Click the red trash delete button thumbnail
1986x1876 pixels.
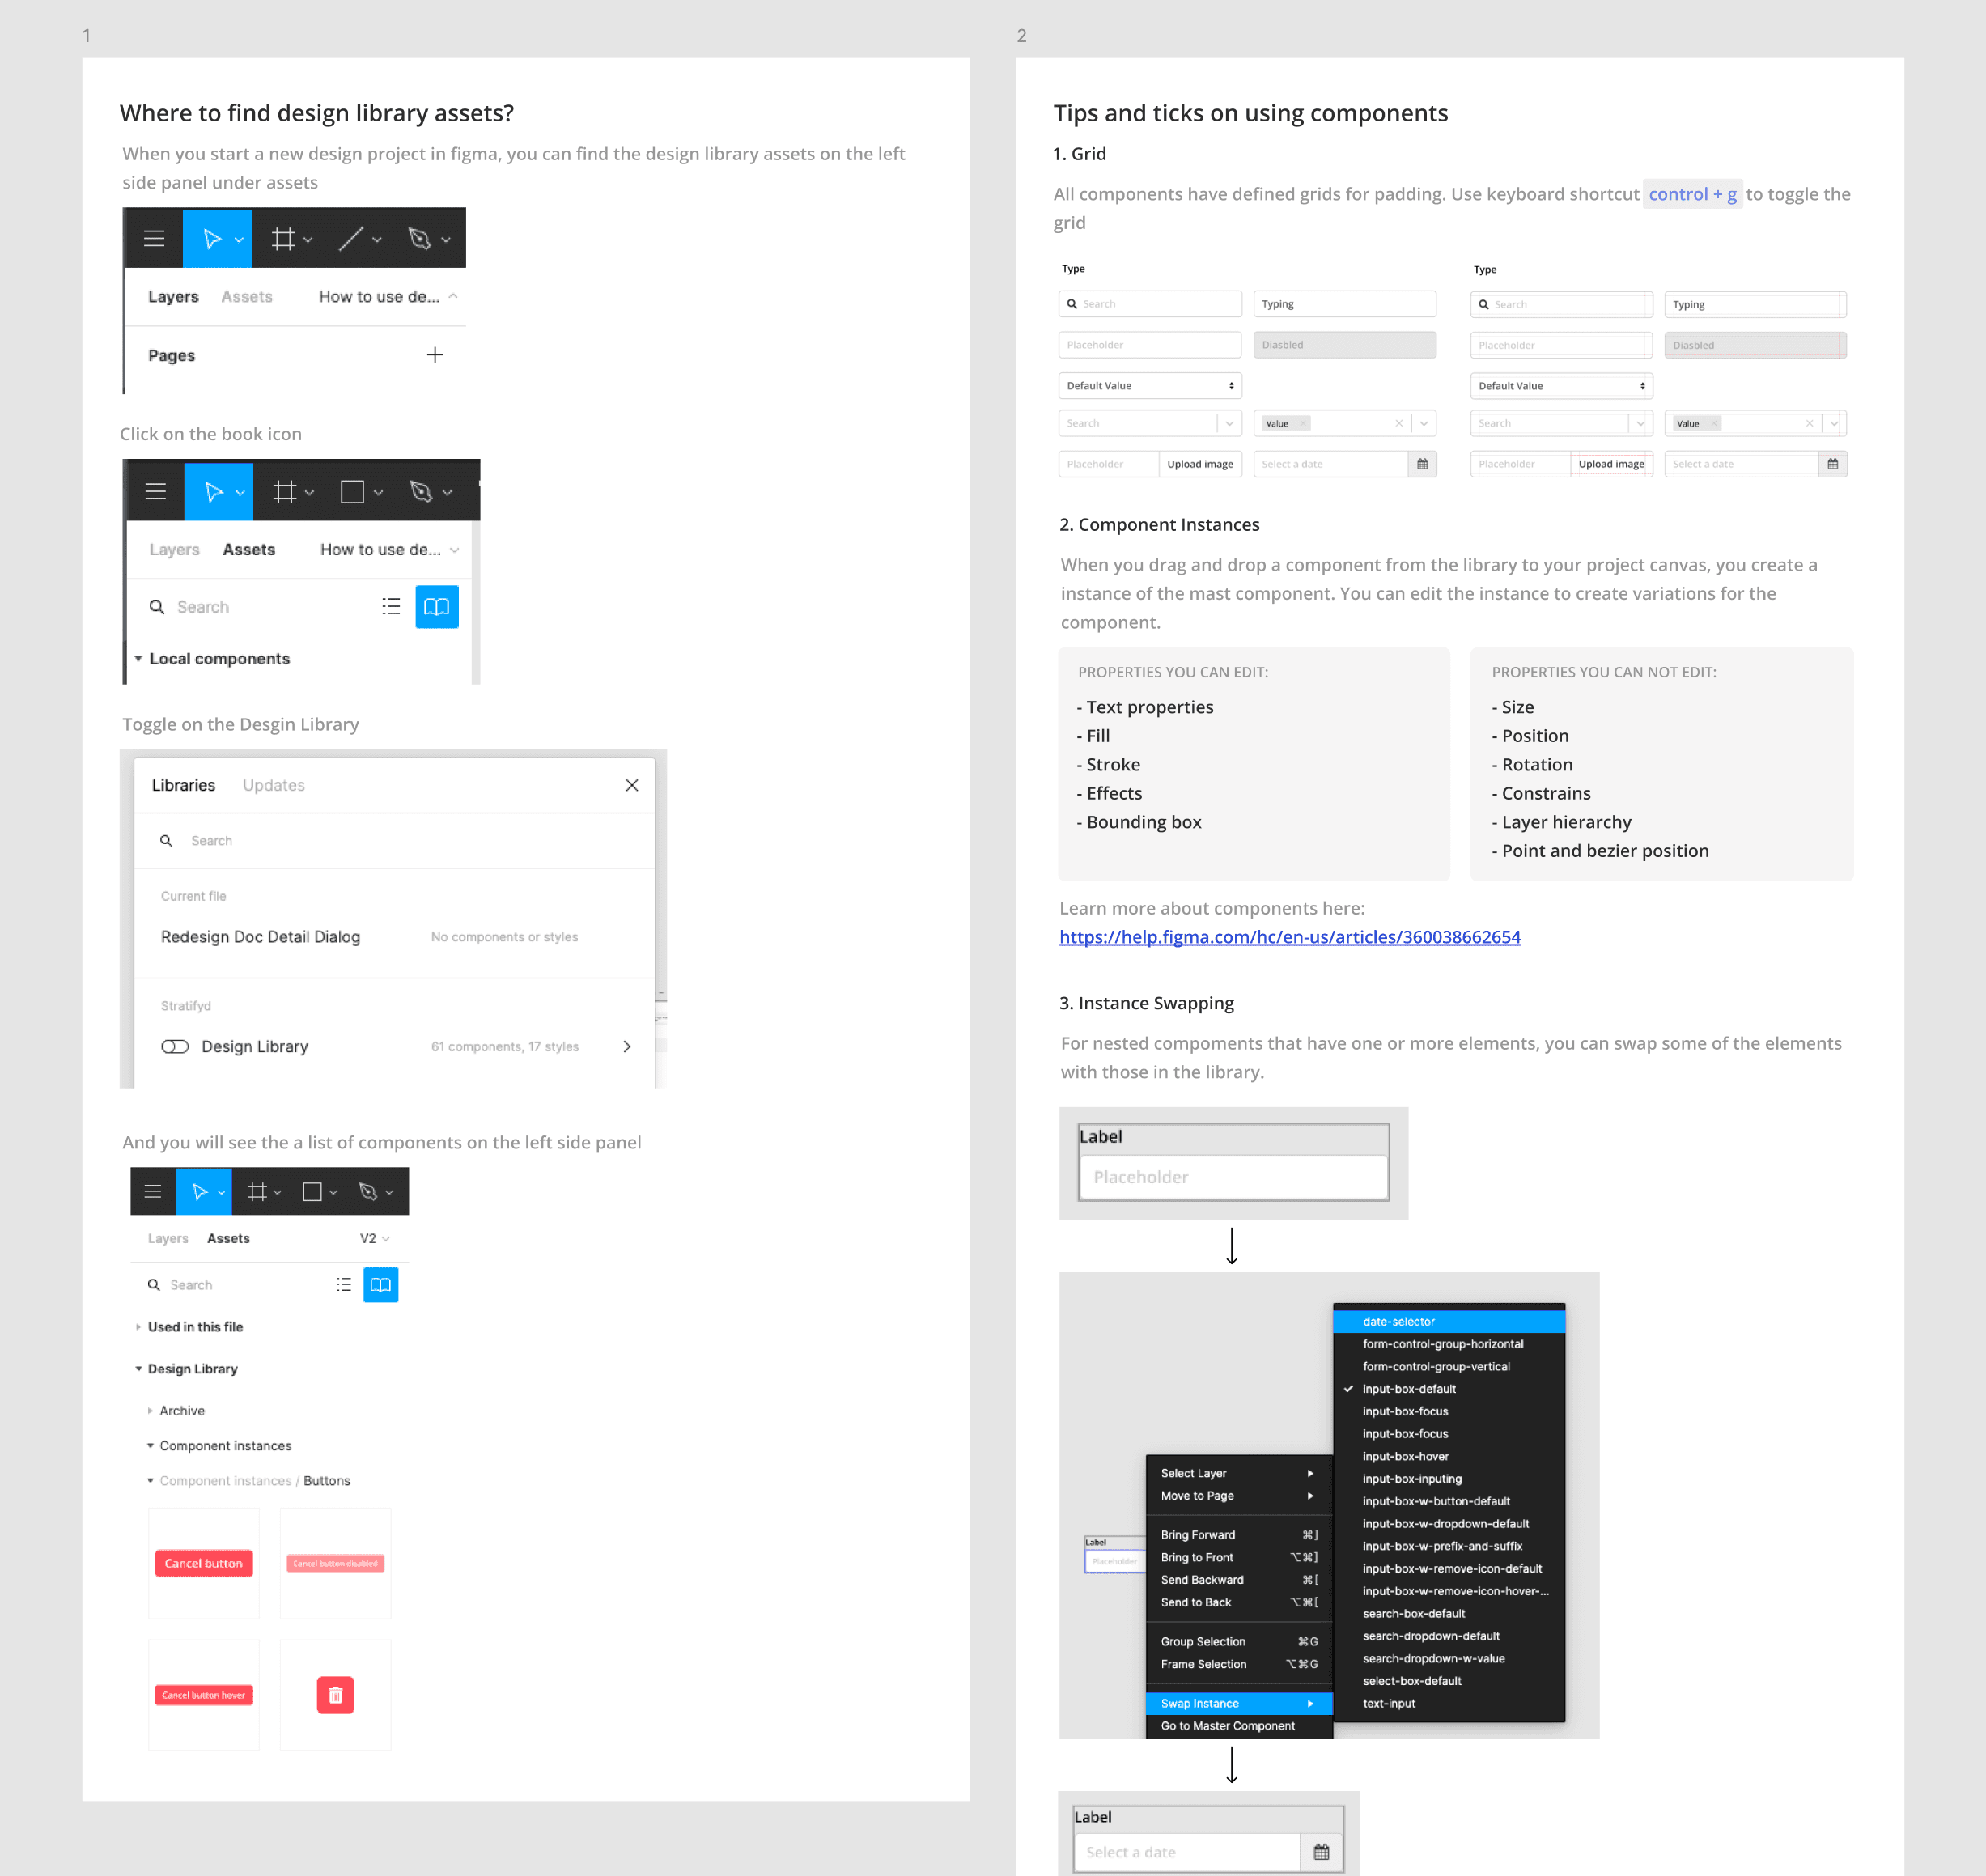[335, 1695]
